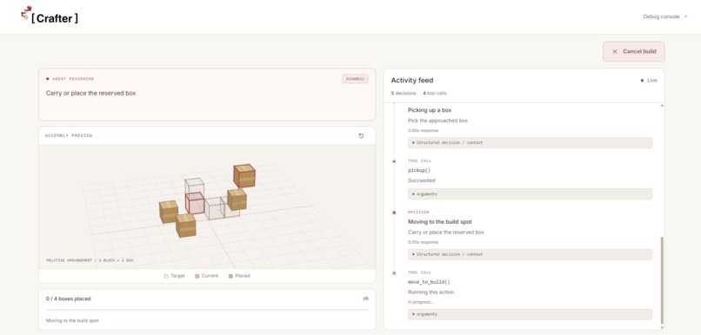
Task: Expand Structured decision under Picking up a box
Action: pos(530,142)
